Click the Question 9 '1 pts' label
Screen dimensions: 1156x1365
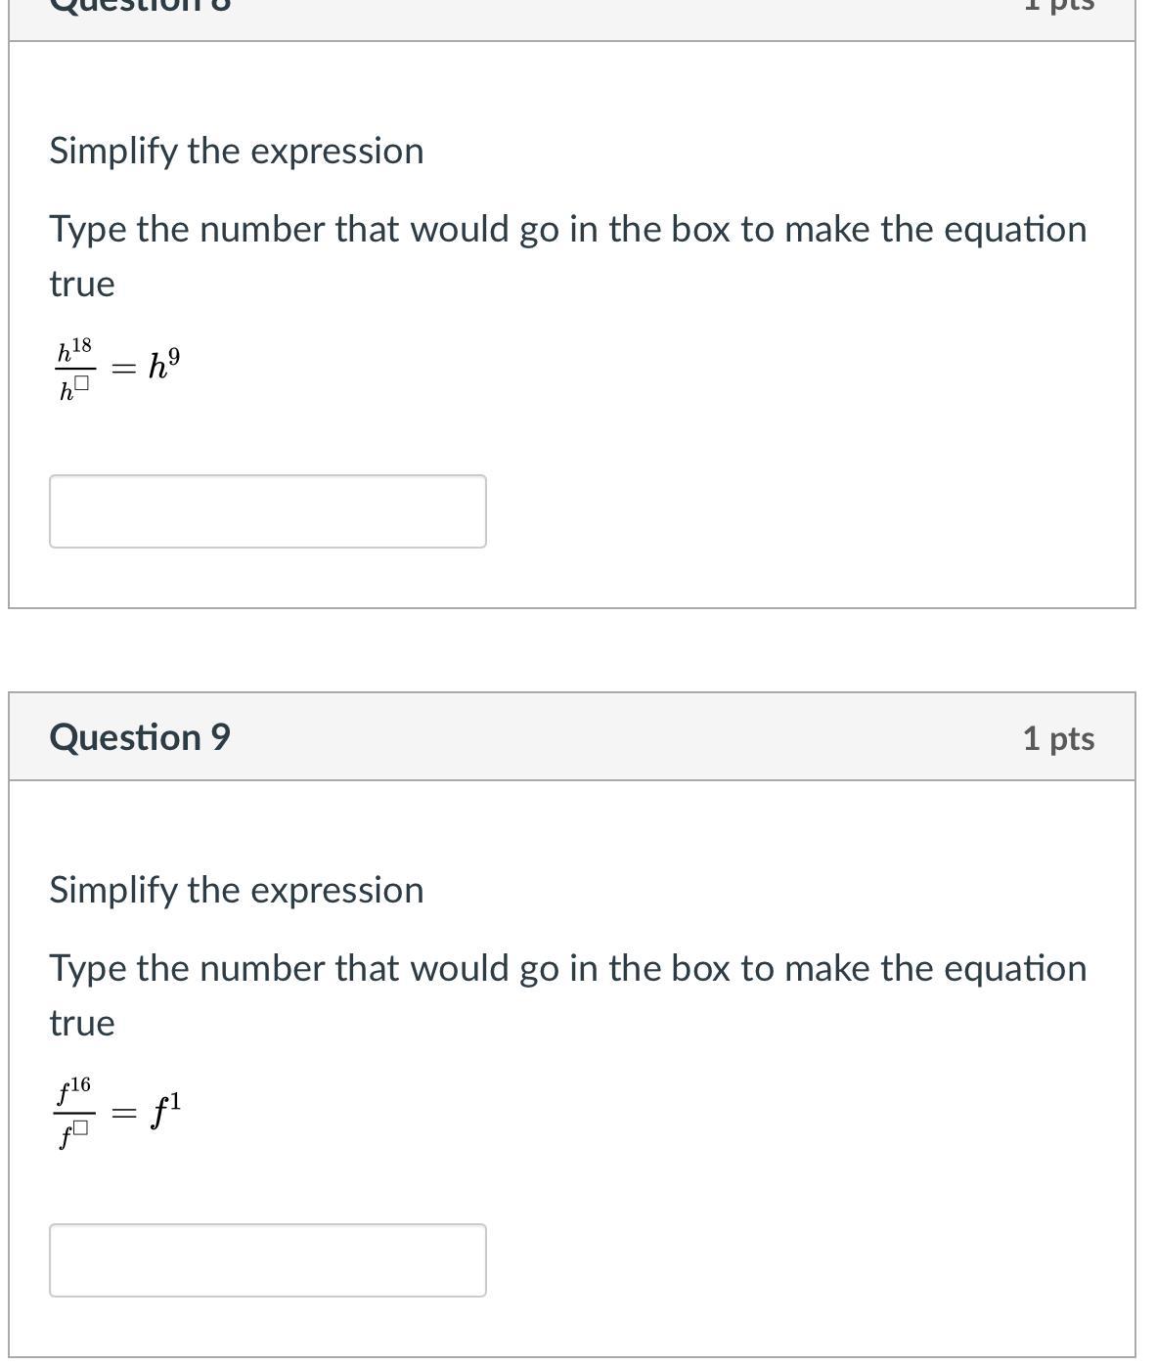pos(1058,738)
